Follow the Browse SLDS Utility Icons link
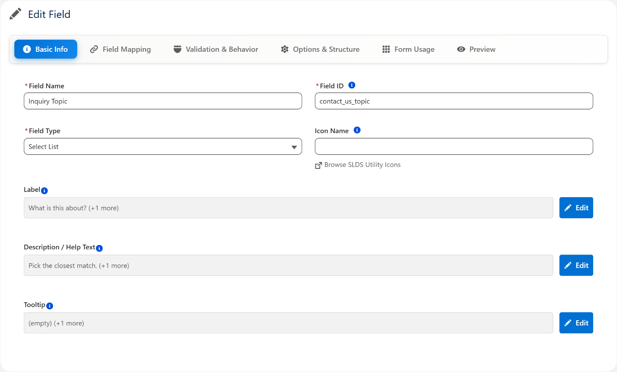This screenshot has height=372, width=617. point(358,165)
